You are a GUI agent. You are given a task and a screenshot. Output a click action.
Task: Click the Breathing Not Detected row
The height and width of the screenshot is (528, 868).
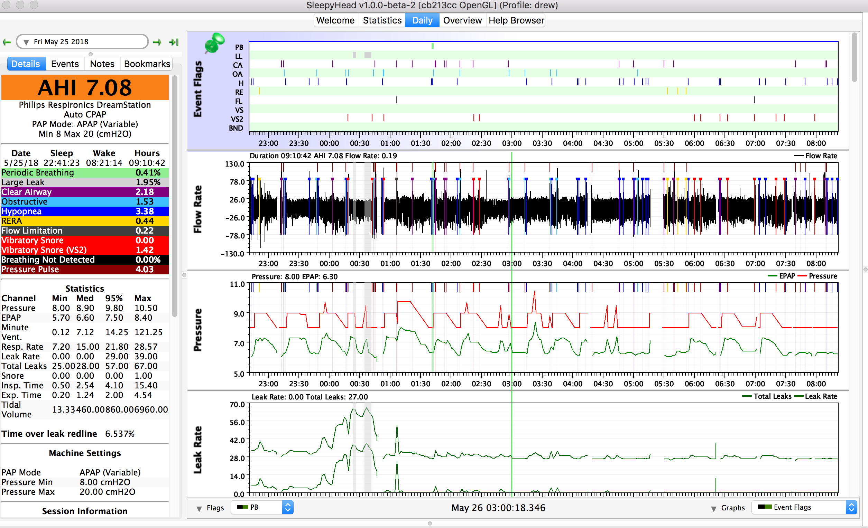point(85,260)
